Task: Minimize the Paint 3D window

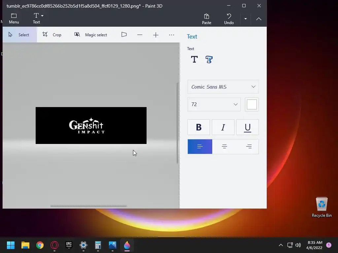Action: (x=229, y=6)
